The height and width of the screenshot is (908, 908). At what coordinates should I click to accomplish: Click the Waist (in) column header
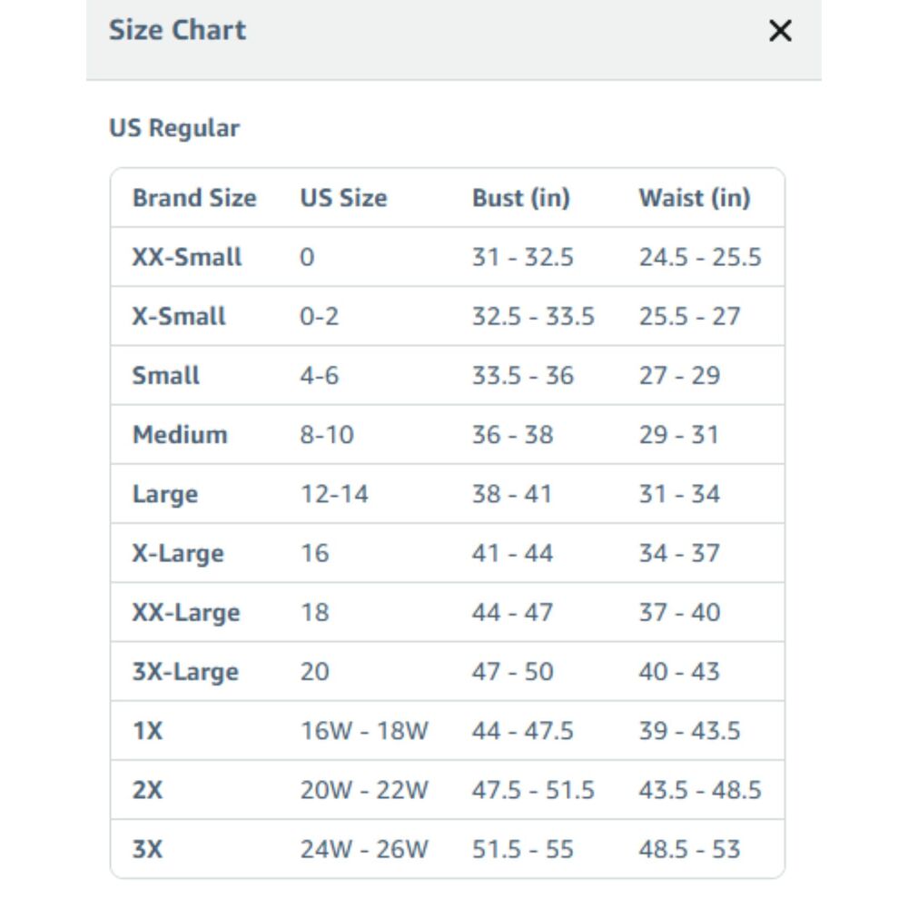tap(695, 197)
